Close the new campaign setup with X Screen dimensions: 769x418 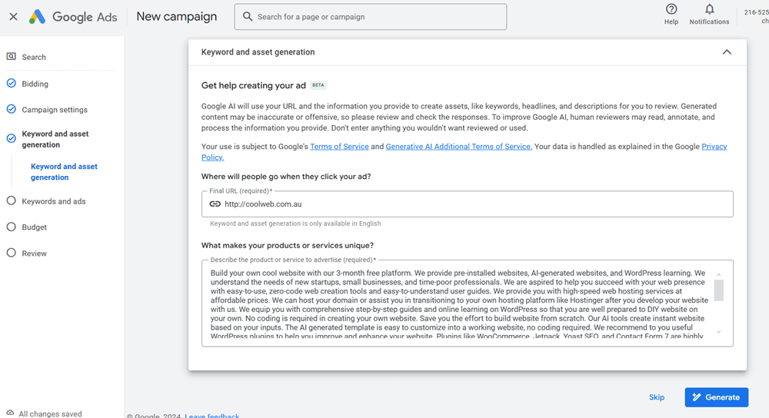(x=13, y=16)
